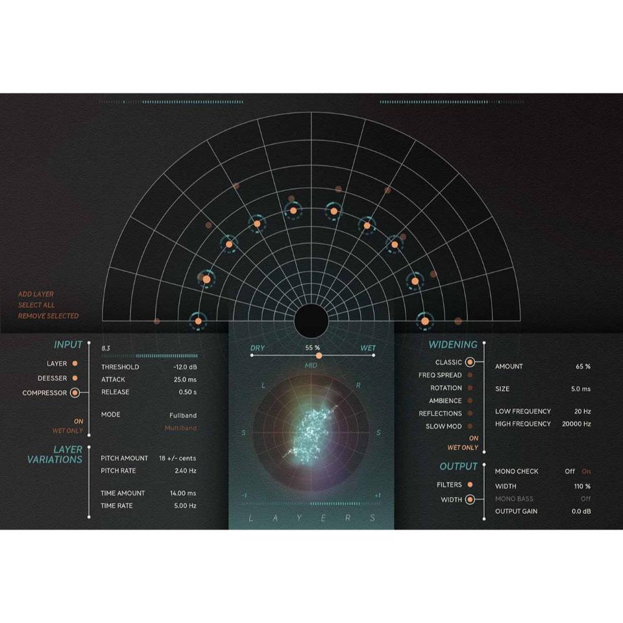
Task: Click the Layer indicator dot in Input
Action: 75,363
